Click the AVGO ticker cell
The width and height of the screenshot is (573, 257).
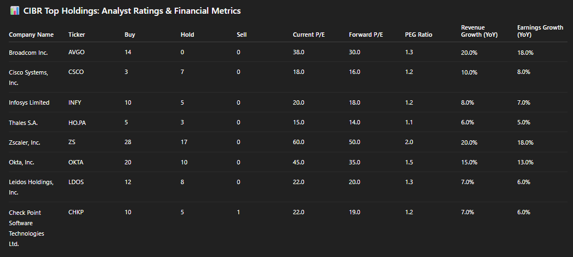(x=76, y=52)
